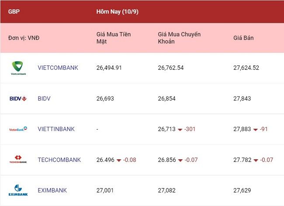Viewport: 284px width, 206px height.
Task: Click the VietinBank logo icon
Action: (18, 129)
